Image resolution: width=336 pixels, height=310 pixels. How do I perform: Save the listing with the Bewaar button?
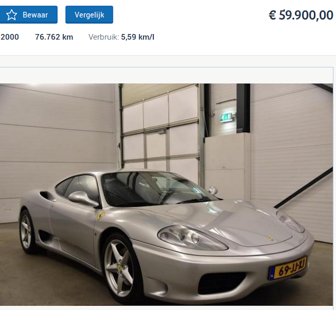pos(29,15)
